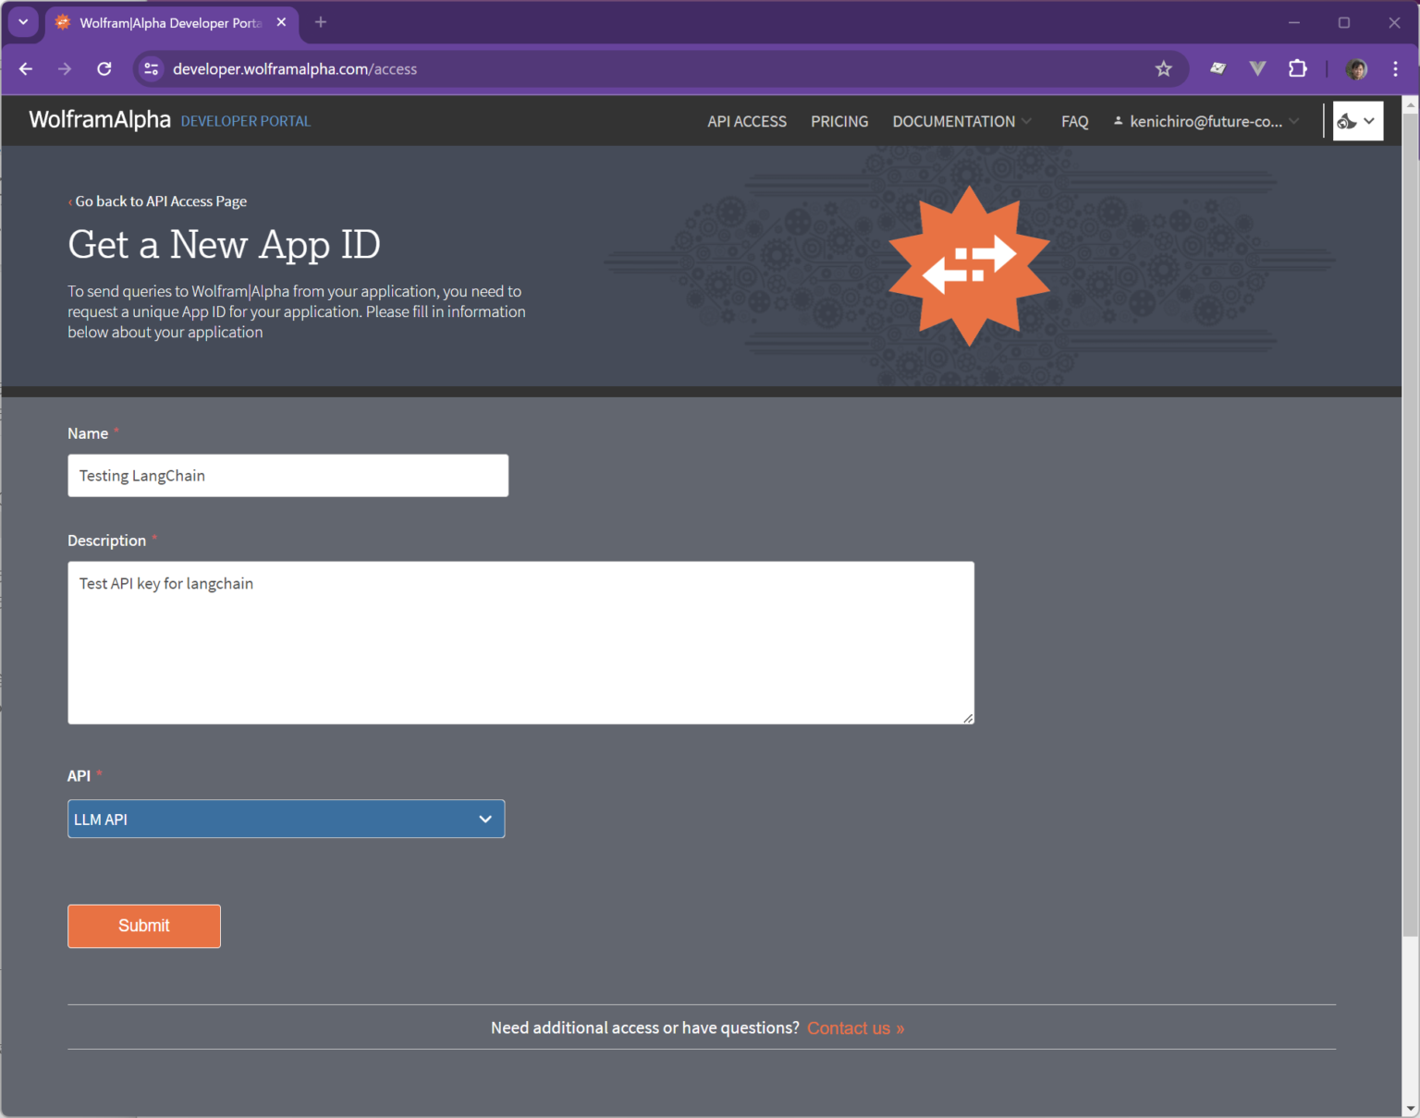
Task: Open a new browser tab with plus
Action: tap(321, 22)
